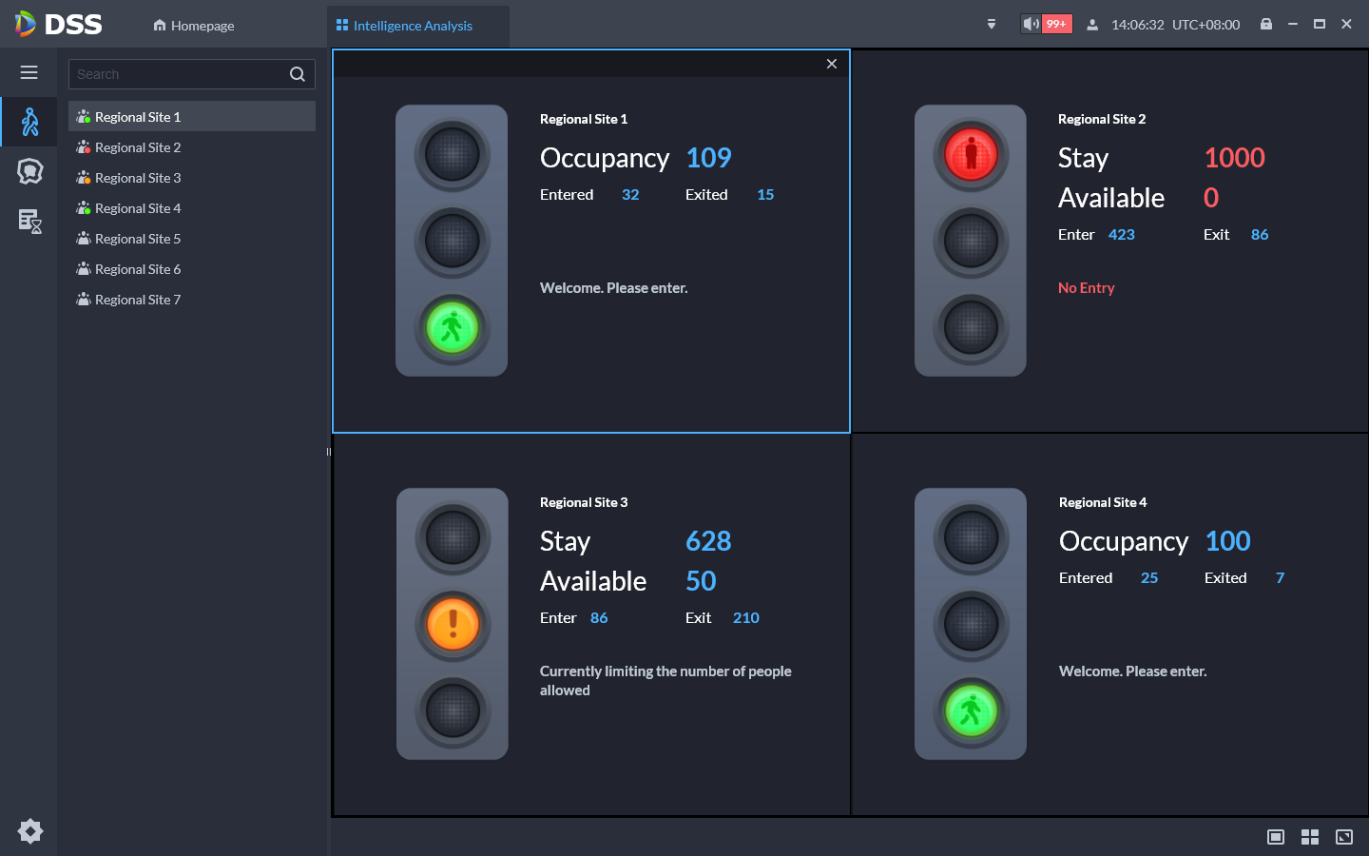Expand the hamburger menu in sidebar
Screen dimensions: 1369x856
click(x=29, y=72)
